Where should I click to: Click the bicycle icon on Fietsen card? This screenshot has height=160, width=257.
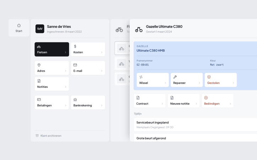click(39, 47)
